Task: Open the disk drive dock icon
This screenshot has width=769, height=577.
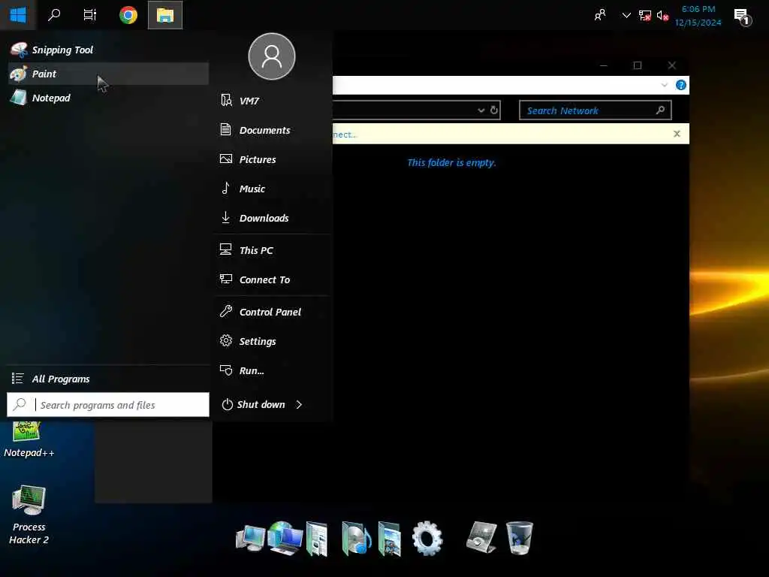Action: click(x=481, y=537)
